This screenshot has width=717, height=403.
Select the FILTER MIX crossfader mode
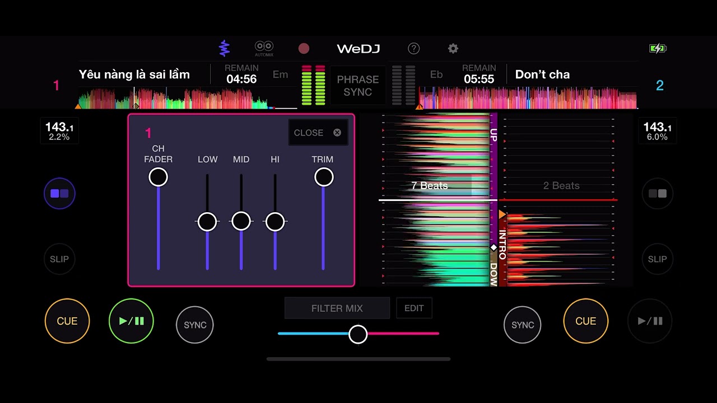[x=337, y=308]
